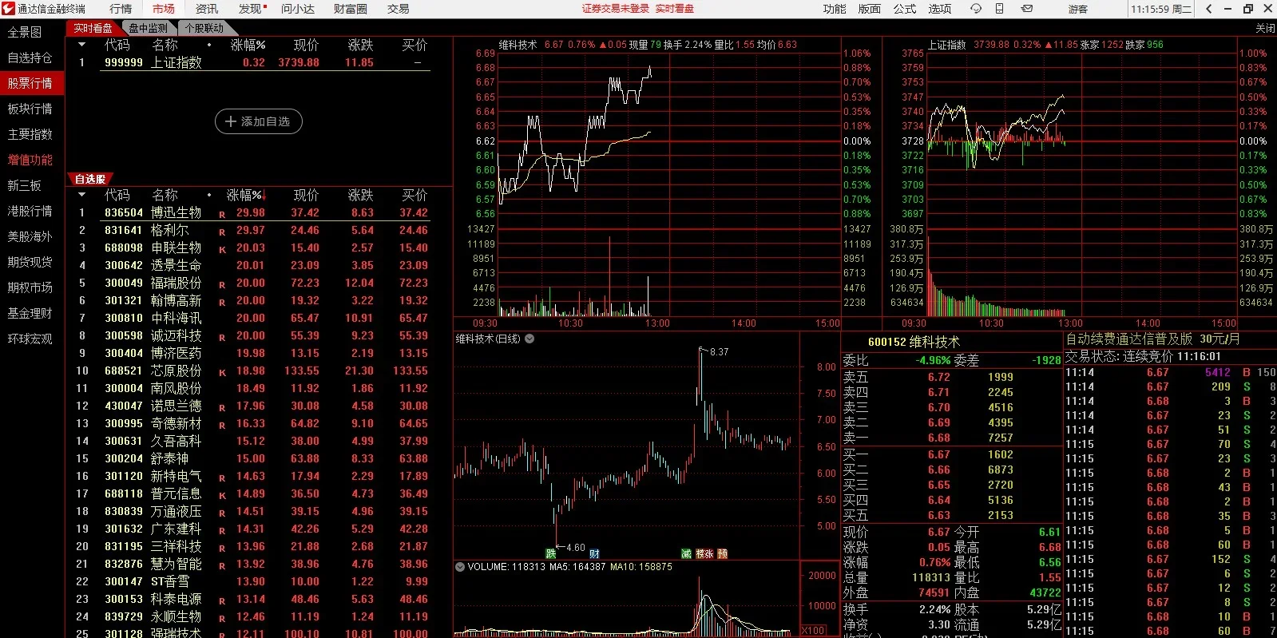Expand the VOLUME indicator dropdown
The width and height of the screenshot is (1277, 638).
(x=460, y=567)
